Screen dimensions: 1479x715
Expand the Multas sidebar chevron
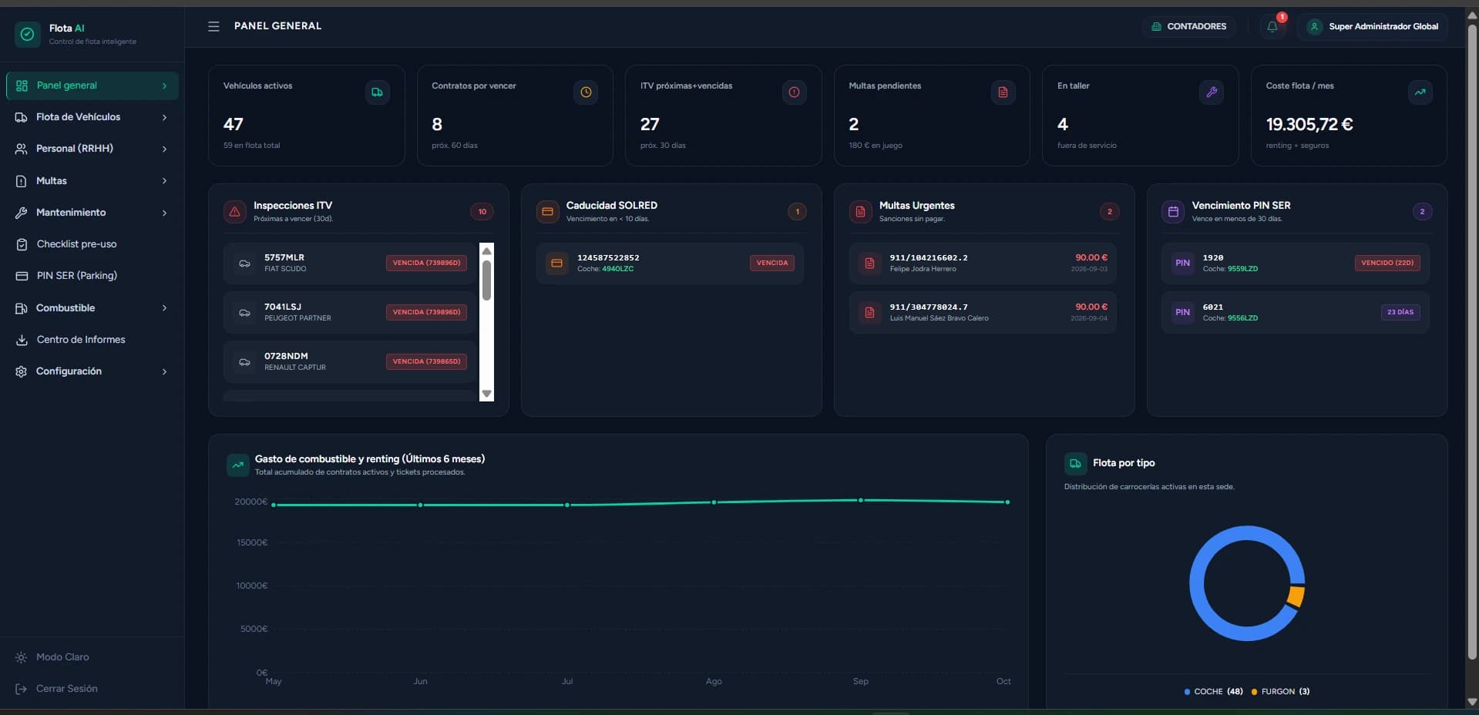pos(164,181)
